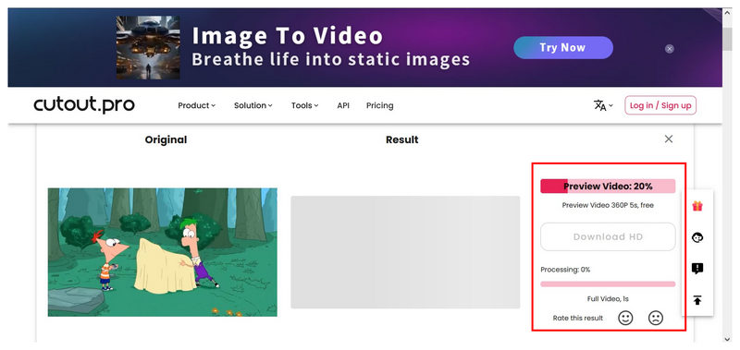Click the Preview Video 20% progress bar
The width and height of the screenshot is (740, 350).
[x=608, y=186]
